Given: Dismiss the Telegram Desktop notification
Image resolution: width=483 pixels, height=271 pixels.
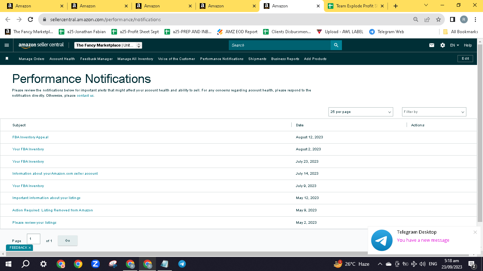Looking at the screenshot, I should point(475,232).
